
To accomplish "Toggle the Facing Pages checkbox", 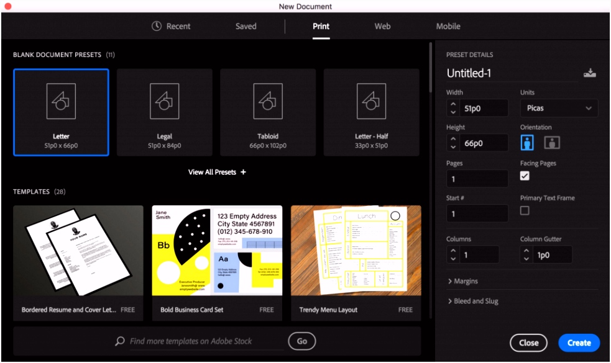I will [x=525, y=176].
